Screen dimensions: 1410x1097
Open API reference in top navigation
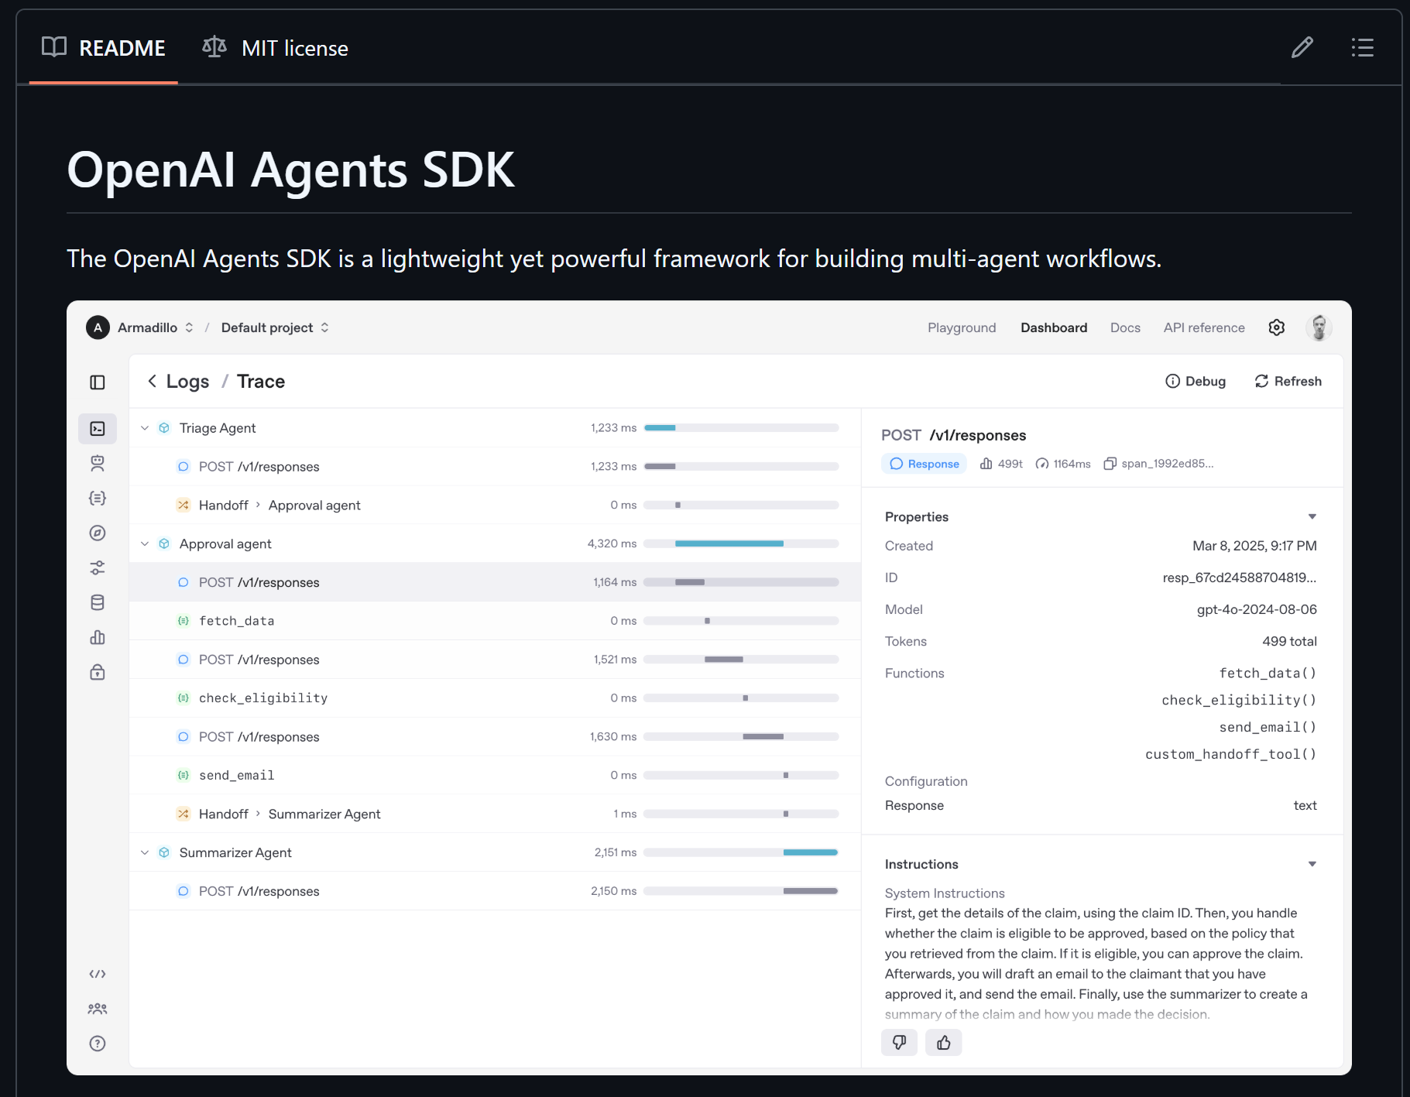1204,327
